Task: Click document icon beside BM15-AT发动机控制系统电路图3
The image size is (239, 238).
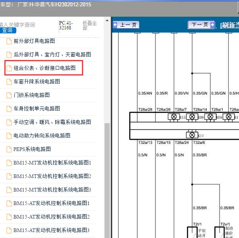Action: (9, 230)
